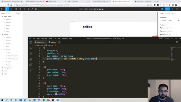Open VS Code Extensions icon

31,65
